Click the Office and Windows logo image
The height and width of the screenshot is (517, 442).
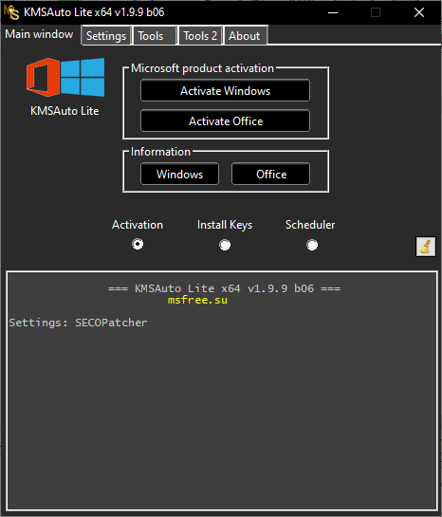click(x=65, y=77)
